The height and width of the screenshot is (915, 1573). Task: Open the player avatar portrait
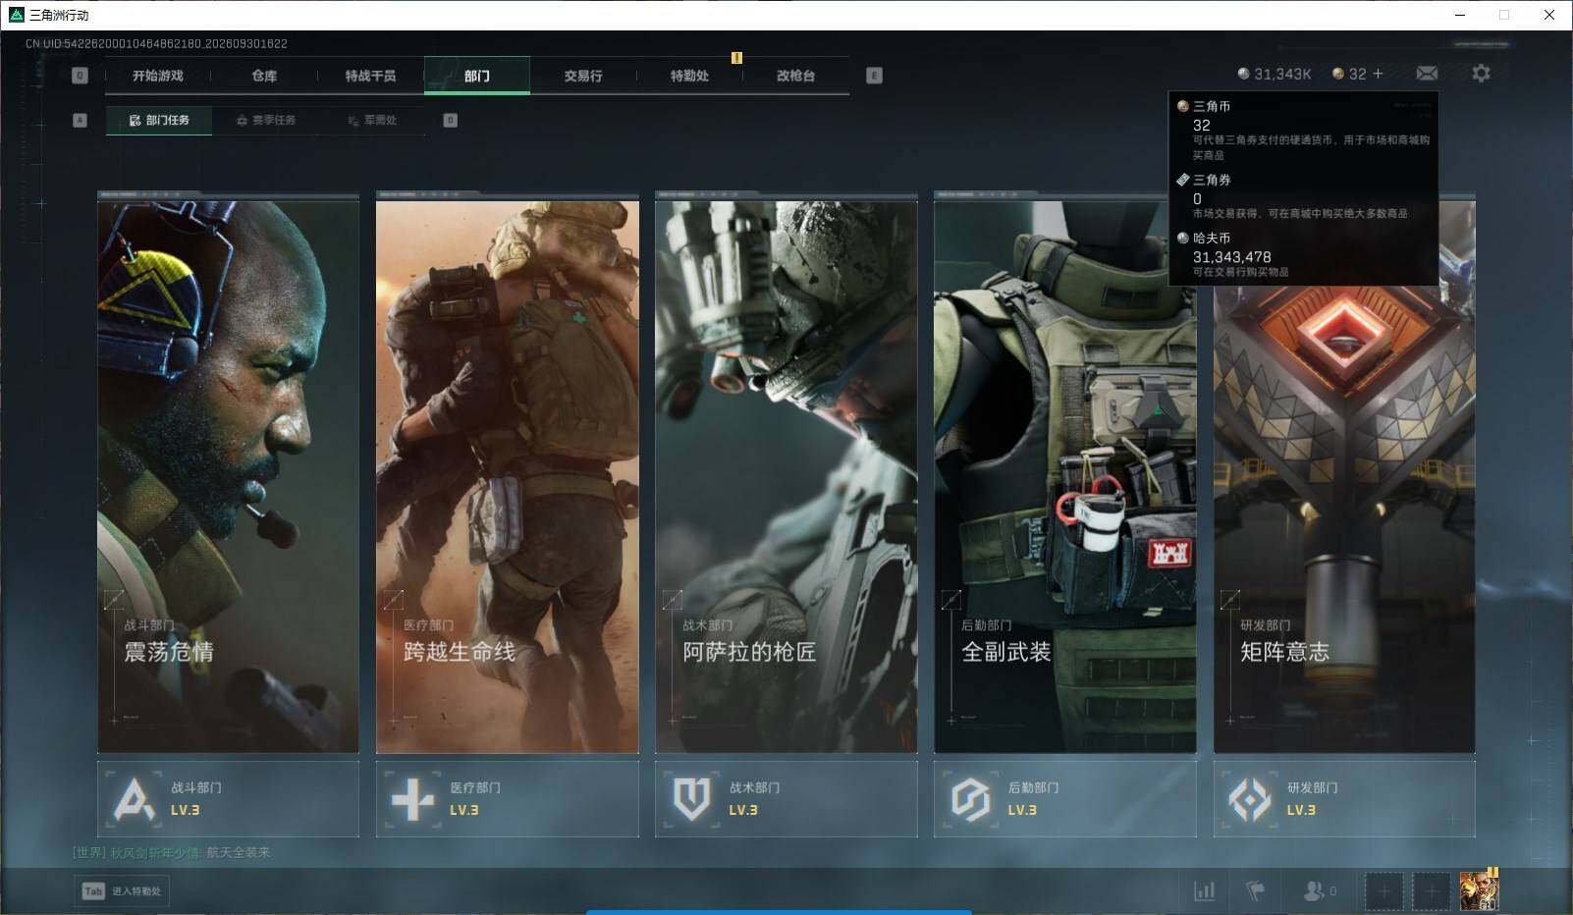point(1479,889)
